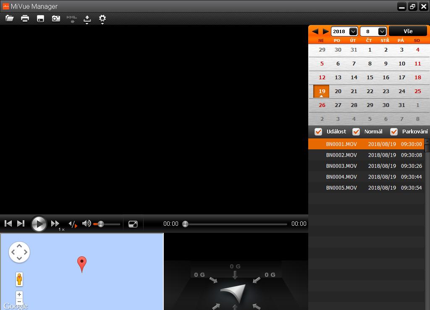Click the frame step icon
430x310 pixels.
[73, 224]
